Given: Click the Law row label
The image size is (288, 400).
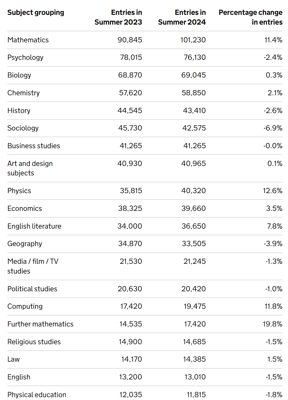Looking at the screenshot, I should pos(14,359).
